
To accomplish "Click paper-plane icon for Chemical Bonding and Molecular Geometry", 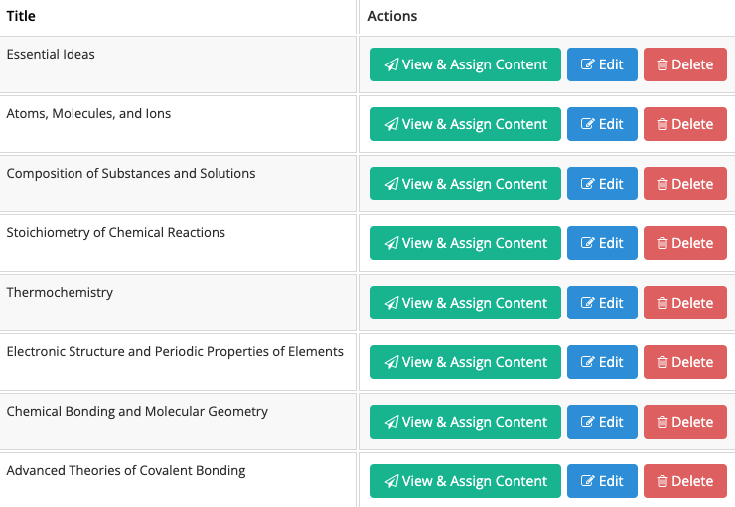I will [x=392, y=423].
